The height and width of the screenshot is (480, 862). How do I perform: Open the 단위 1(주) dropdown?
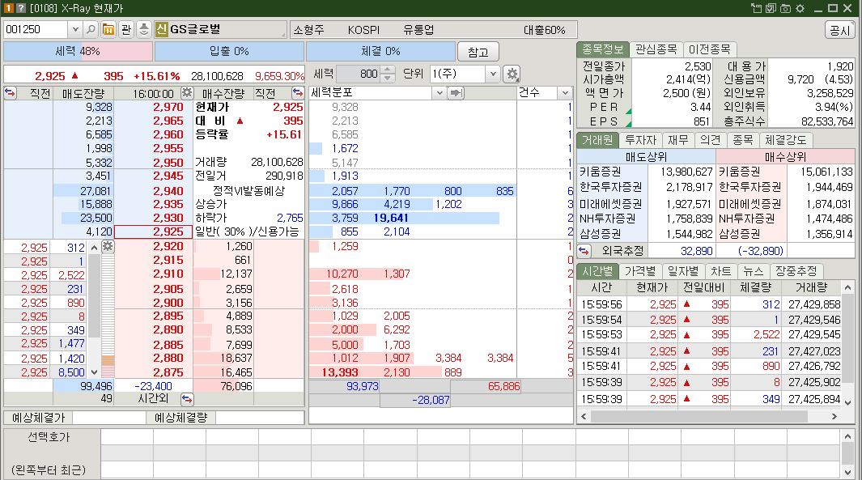[x=493, y=74]
